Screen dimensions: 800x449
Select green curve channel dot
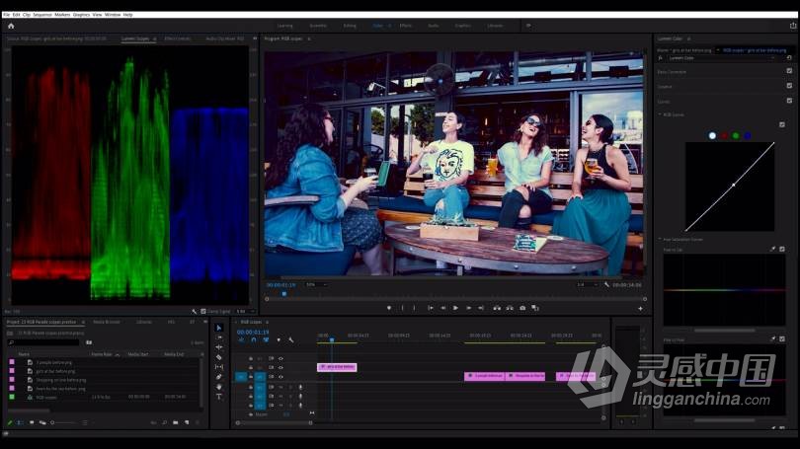(x=736, y=135)
